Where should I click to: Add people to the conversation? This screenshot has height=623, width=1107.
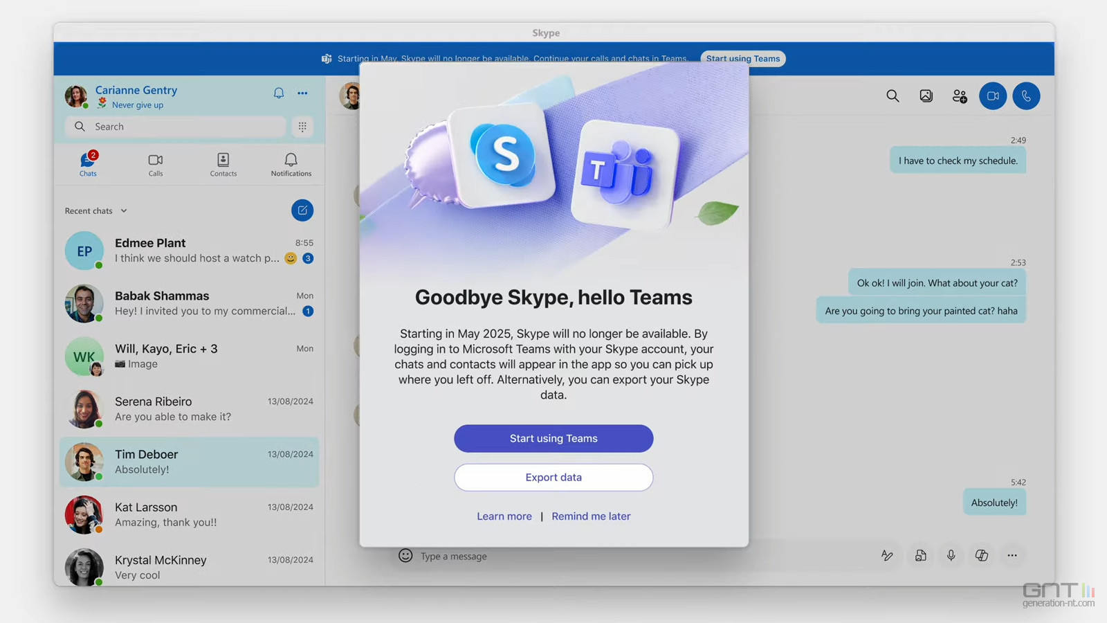(x=960, y=96)
